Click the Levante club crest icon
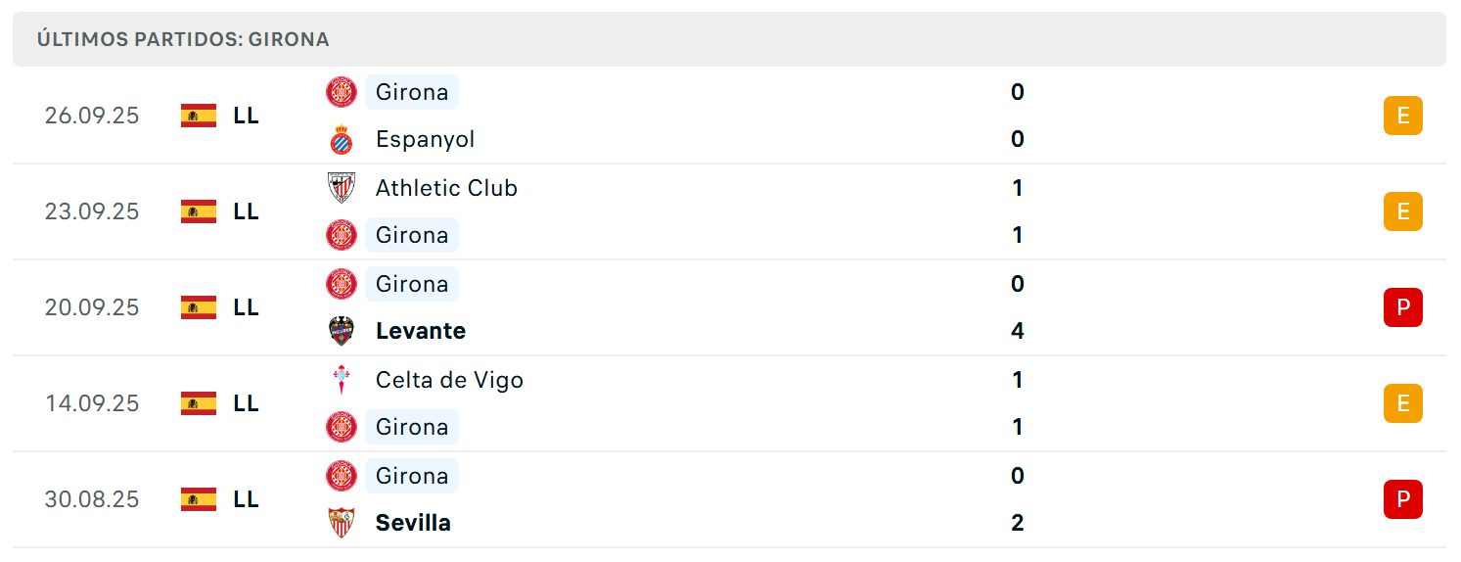The width and height of the screenshot is (1461, 562). tap(342, 331)
